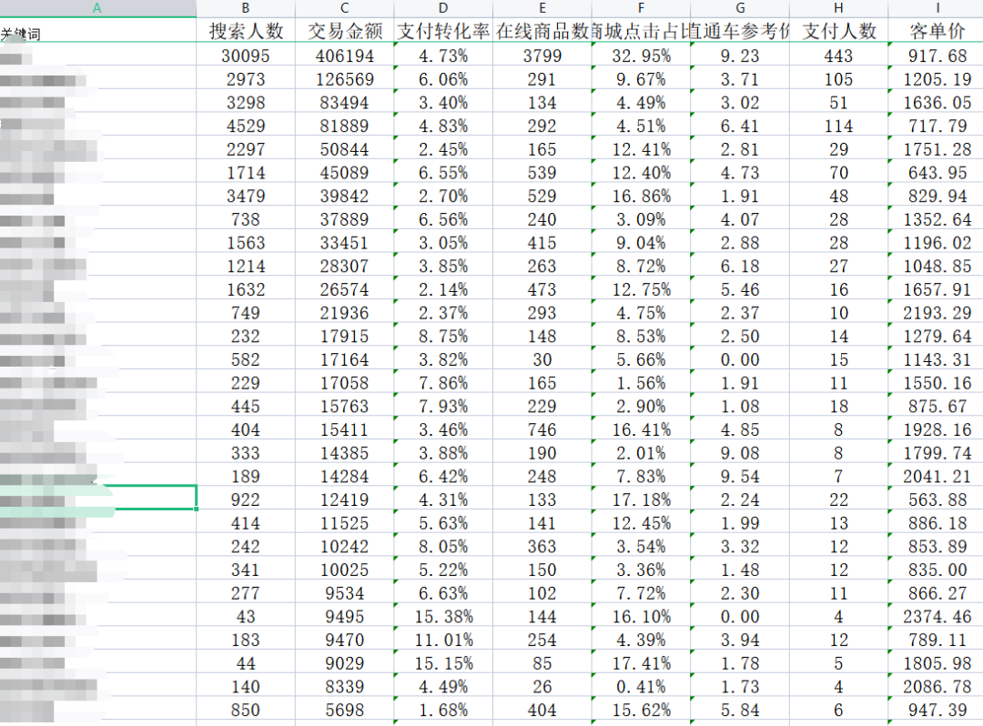Select the green-outlined active cell in column A
983x726 pixels.
97,498
